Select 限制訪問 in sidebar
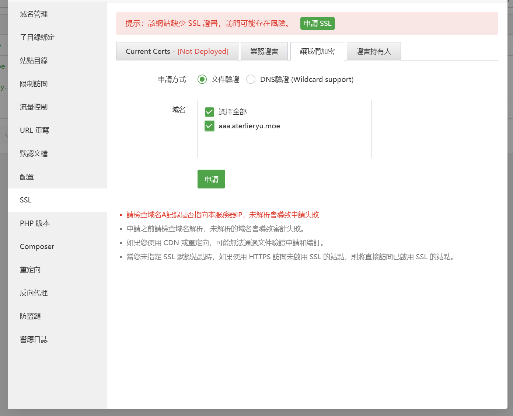 coord(34,84)
